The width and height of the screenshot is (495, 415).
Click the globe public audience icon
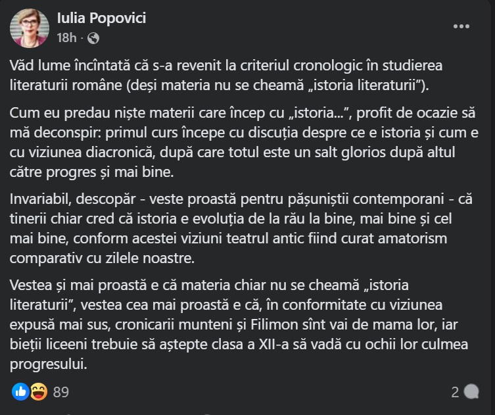[93, 38]
